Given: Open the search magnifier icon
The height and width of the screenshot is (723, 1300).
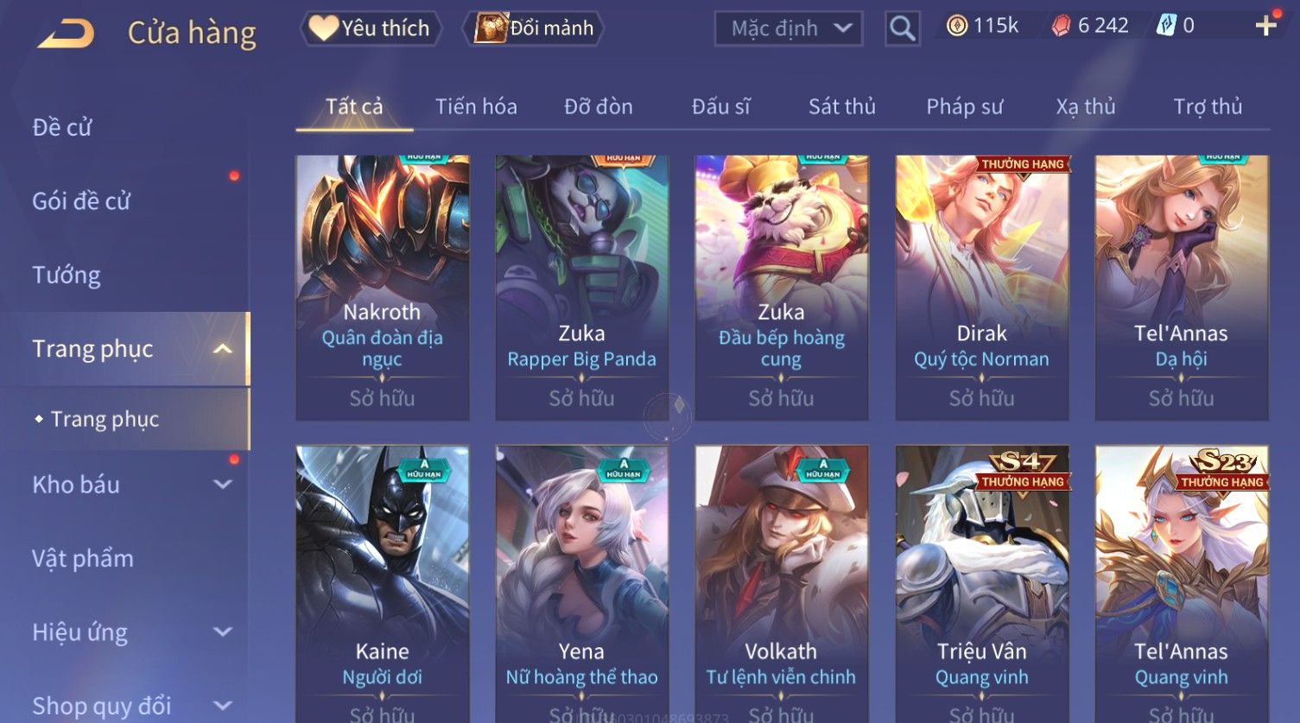Looking at the screenshot, I should tap(902, 29).
